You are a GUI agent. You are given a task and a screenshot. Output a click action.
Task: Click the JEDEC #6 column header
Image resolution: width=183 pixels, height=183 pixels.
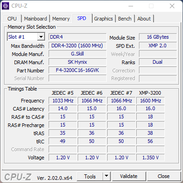tap(92, 93)
